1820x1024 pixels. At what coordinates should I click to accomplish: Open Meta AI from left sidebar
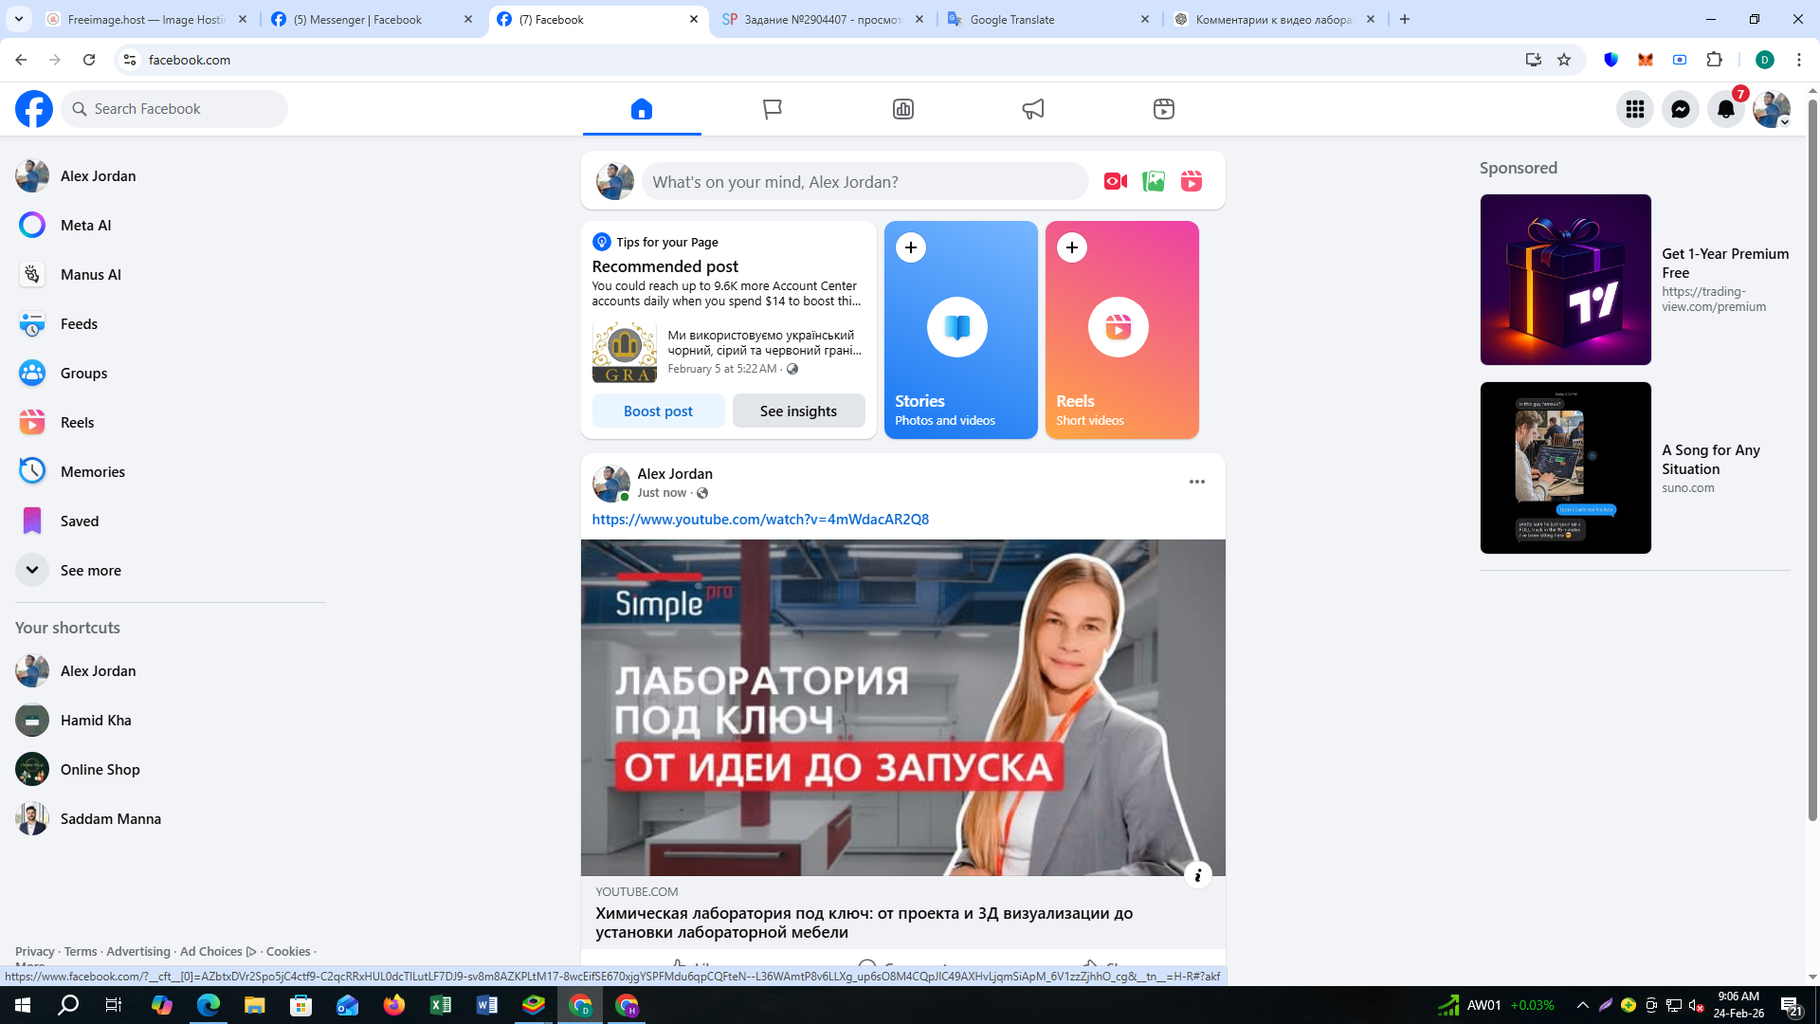click(85, 226)
